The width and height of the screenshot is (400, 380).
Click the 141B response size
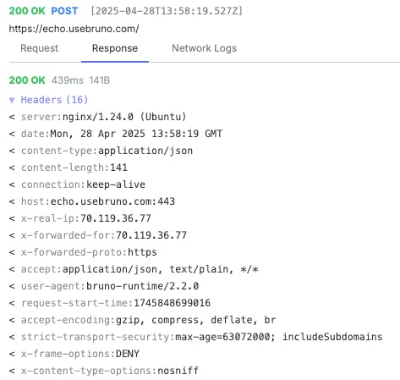[100, 80]
